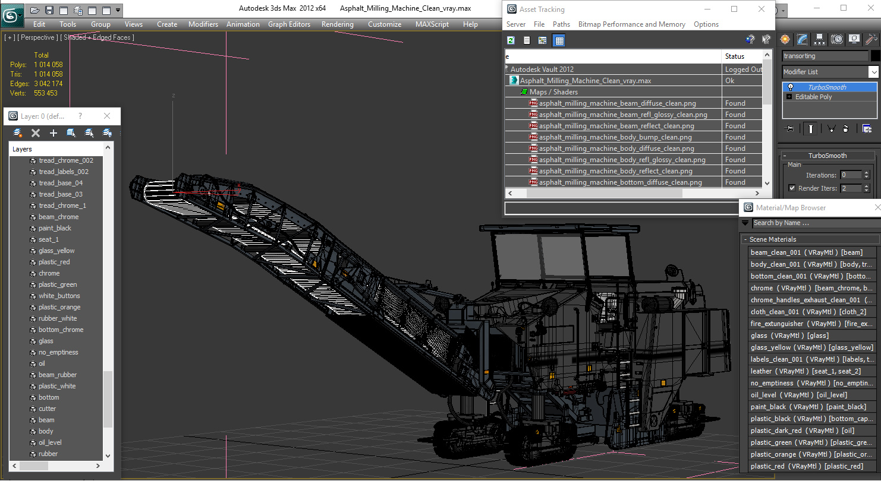Open Bitmap Performance and Memory menu
This screenshot has height=481, width=881.
click(x=632, y=24)
